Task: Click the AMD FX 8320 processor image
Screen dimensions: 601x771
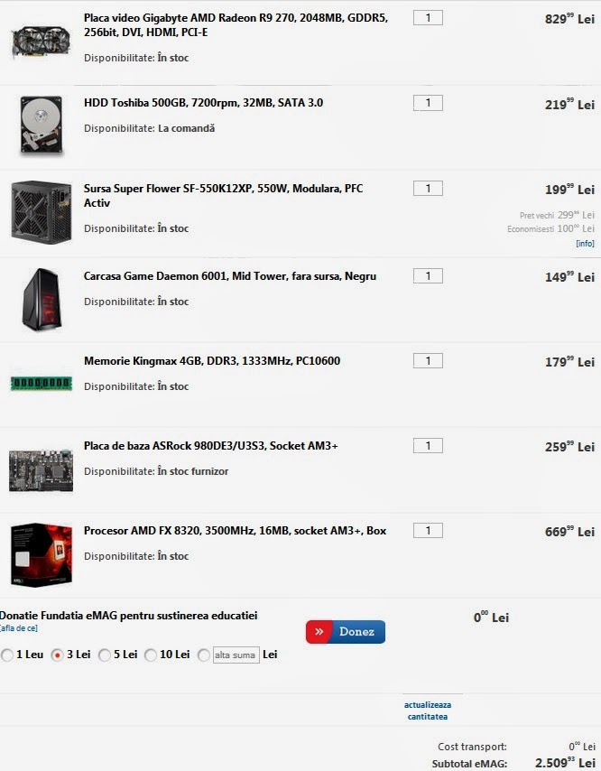Action: (42, 554)
